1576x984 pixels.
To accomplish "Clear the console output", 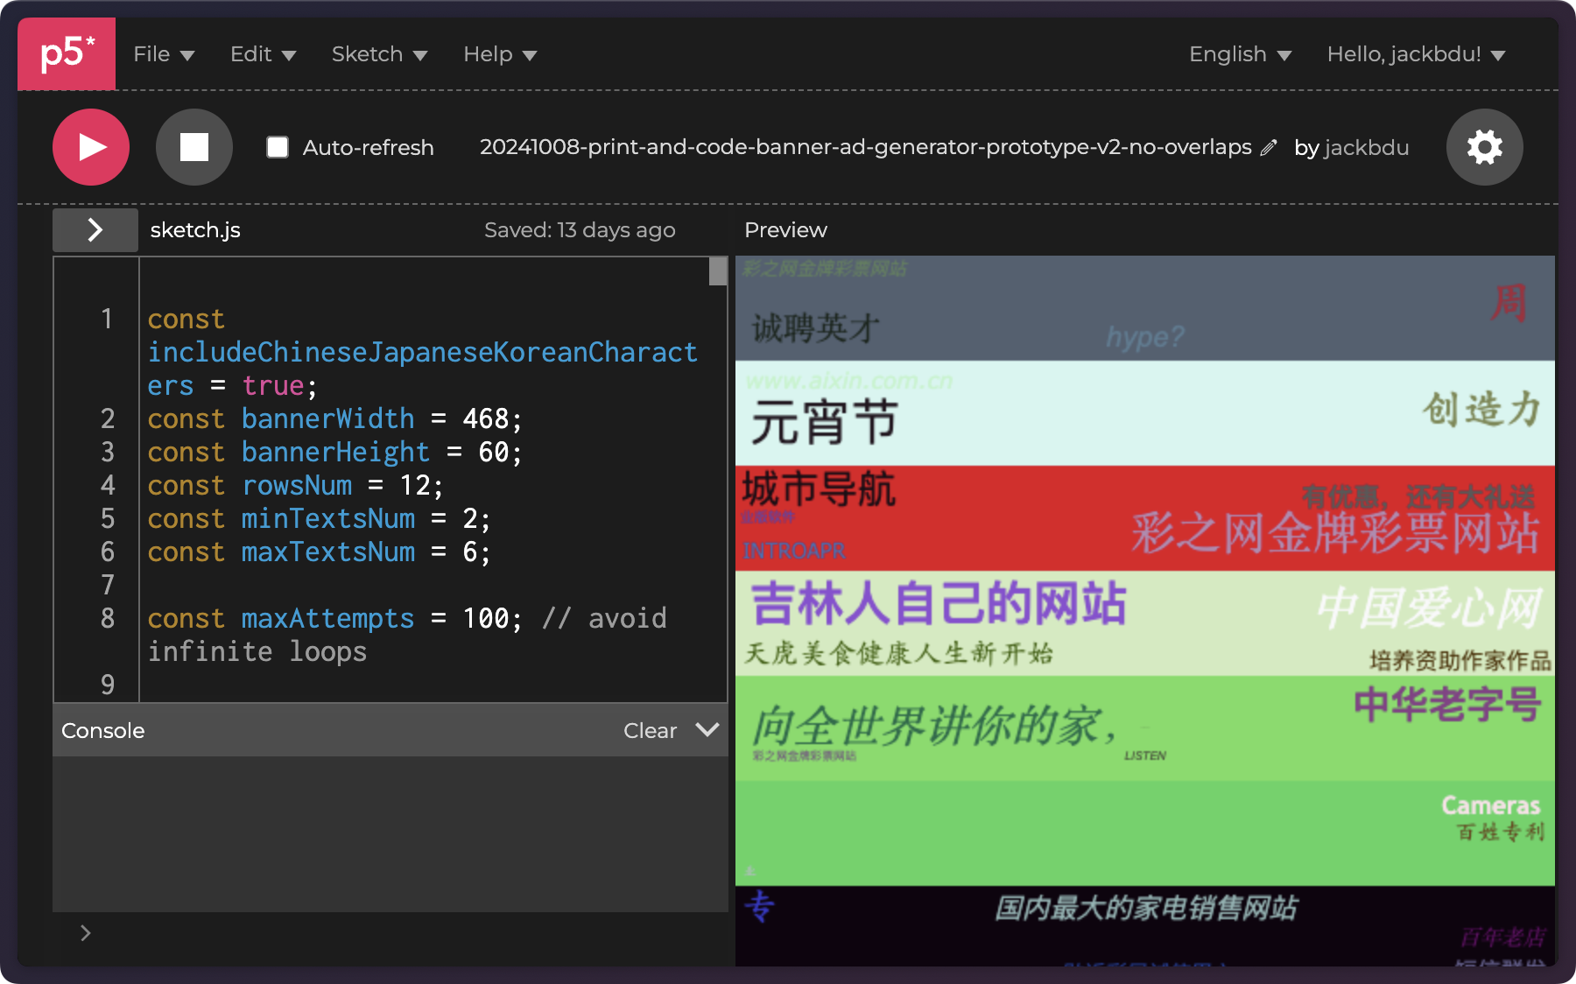I will 650,730.
